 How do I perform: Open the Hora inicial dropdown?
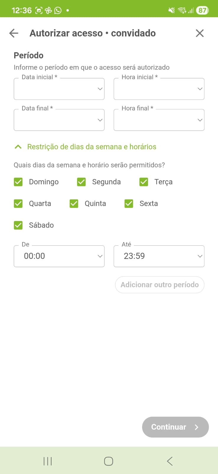[x=159, y=89]
